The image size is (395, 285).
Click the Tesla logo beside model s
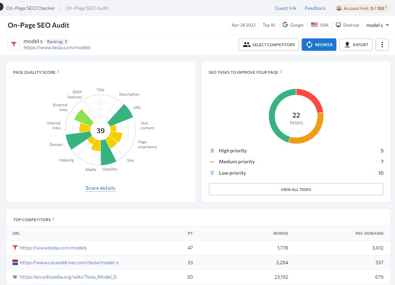tap(14, 45)
